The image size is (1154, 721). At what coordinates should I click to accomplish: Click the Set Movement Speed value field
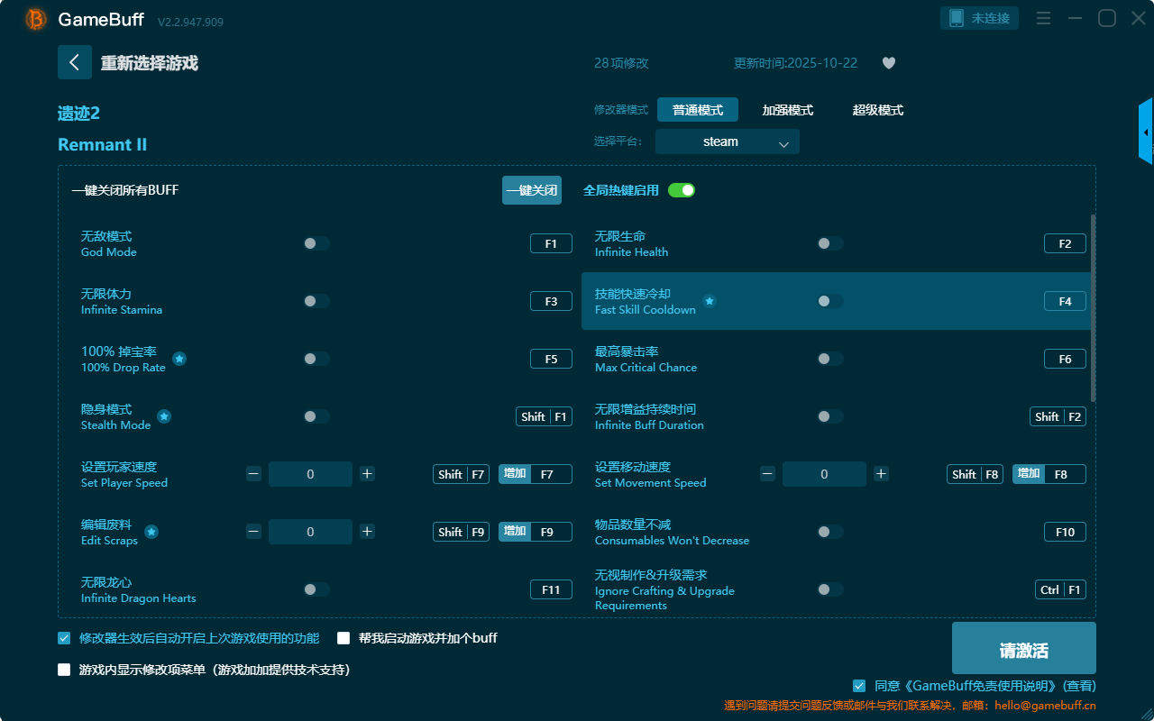tap(823, 474)
